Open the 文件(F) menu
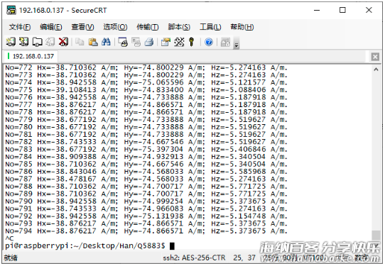 coord(20,27)
